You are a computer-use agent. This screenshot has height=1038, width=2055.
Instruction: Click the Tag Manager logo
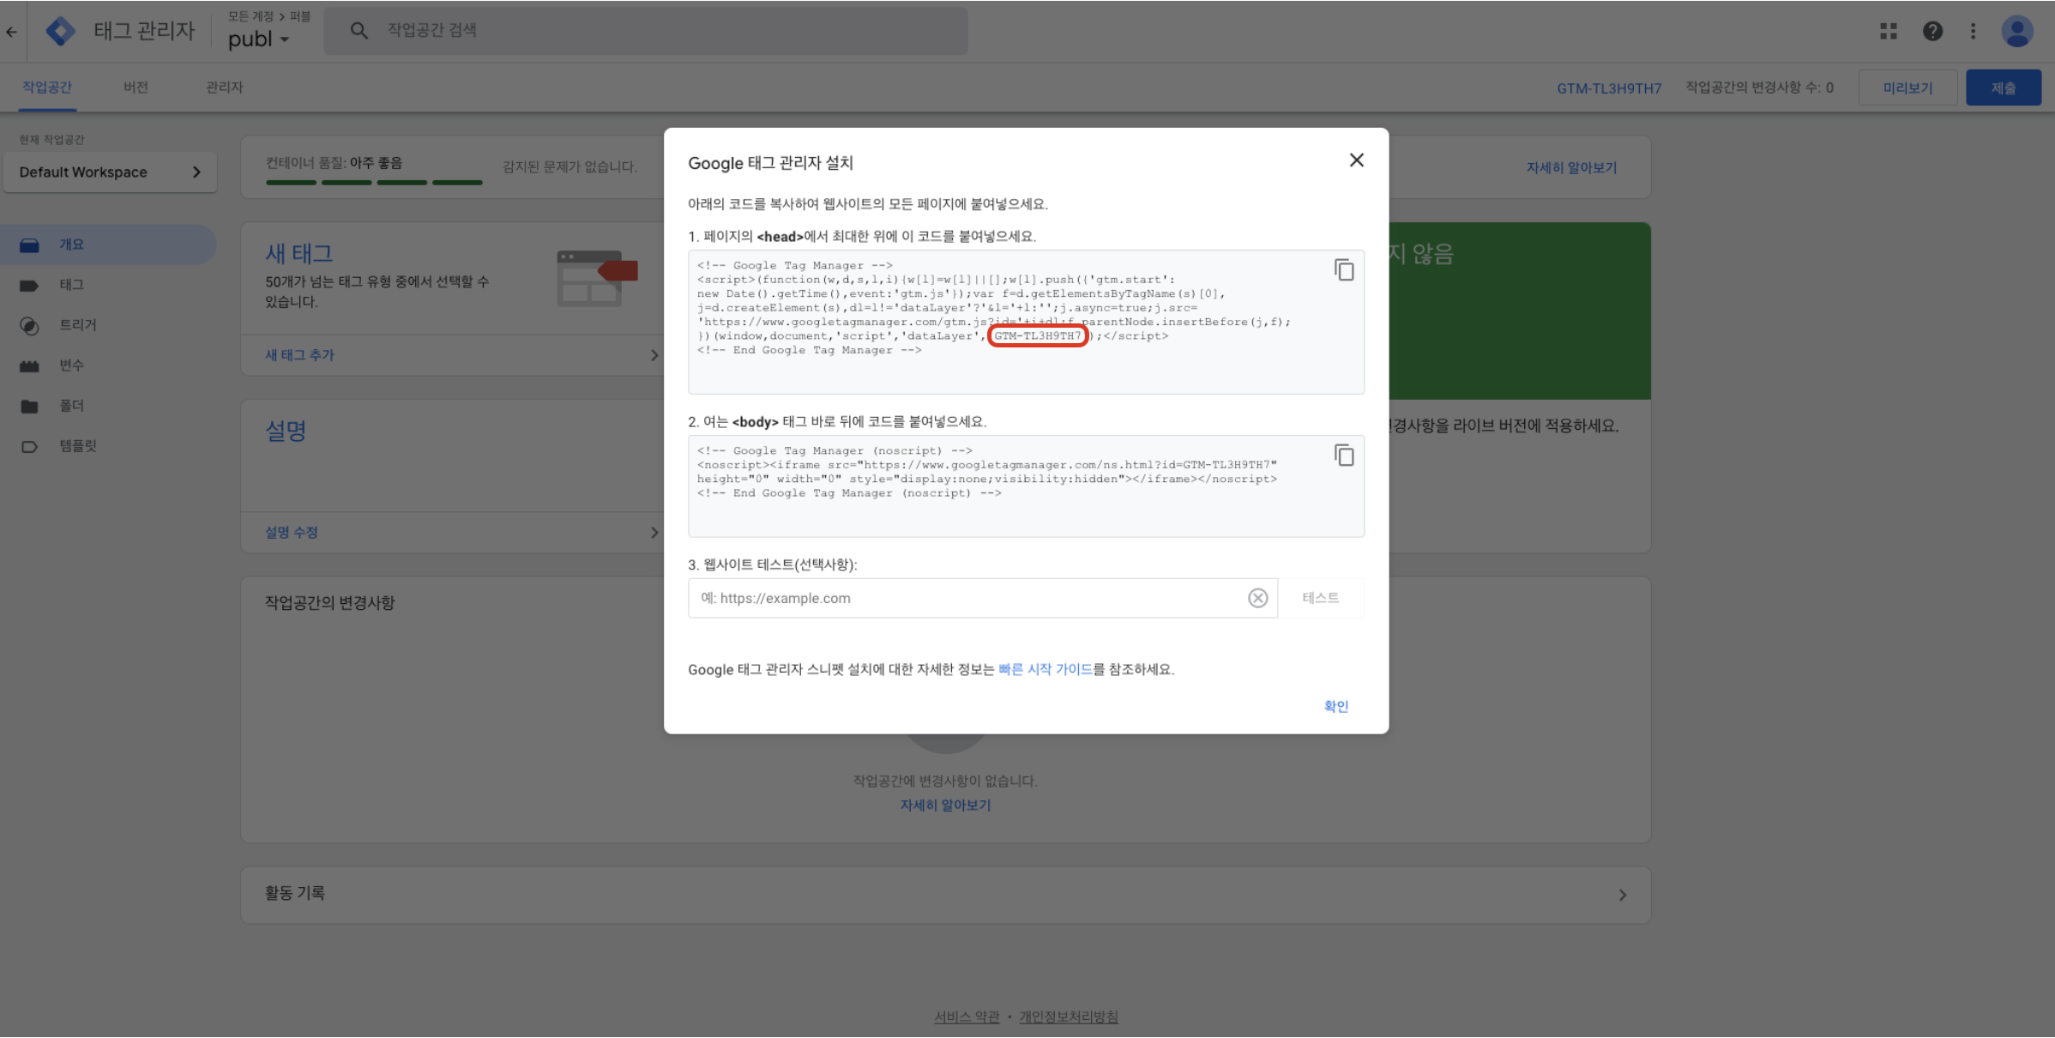pos(60,32)
